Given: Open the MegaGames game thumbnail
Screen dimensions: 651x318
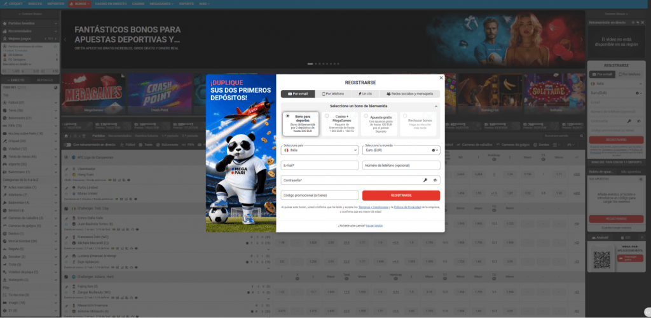Looking at the screenshot, I should (93, 94).
